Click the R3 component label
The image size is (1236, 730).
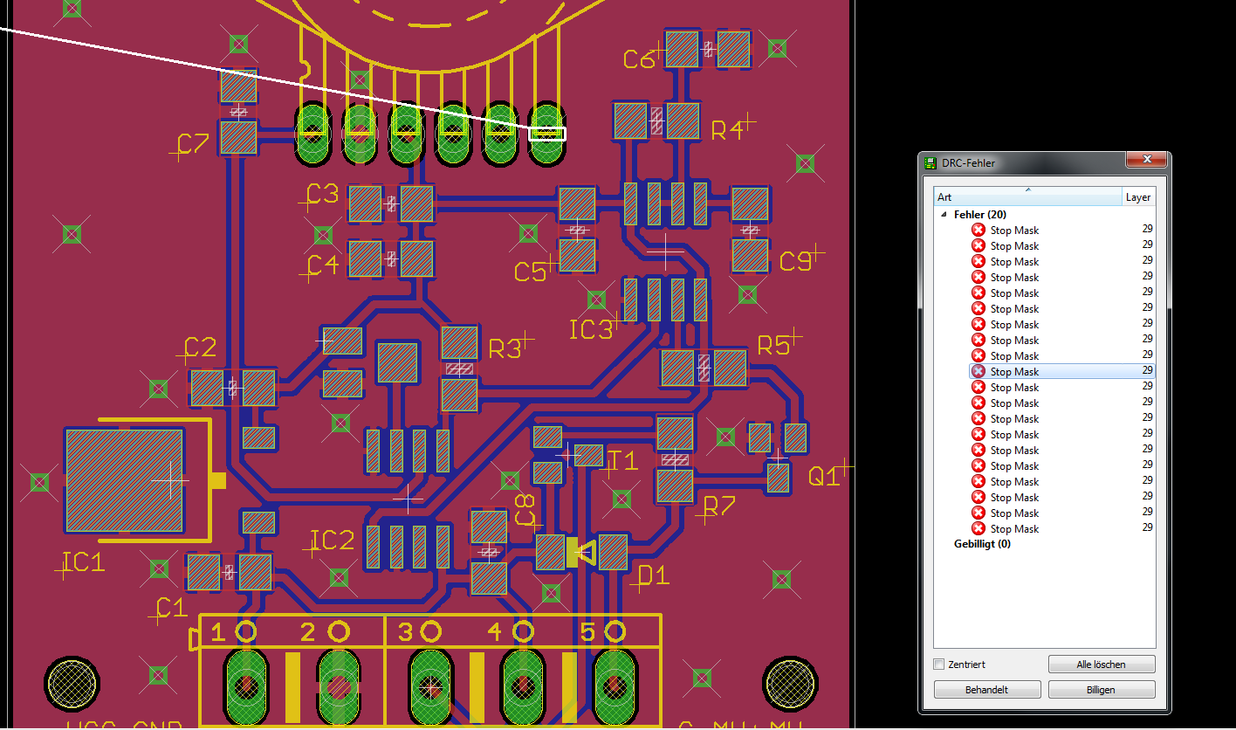tap(505, 350)
